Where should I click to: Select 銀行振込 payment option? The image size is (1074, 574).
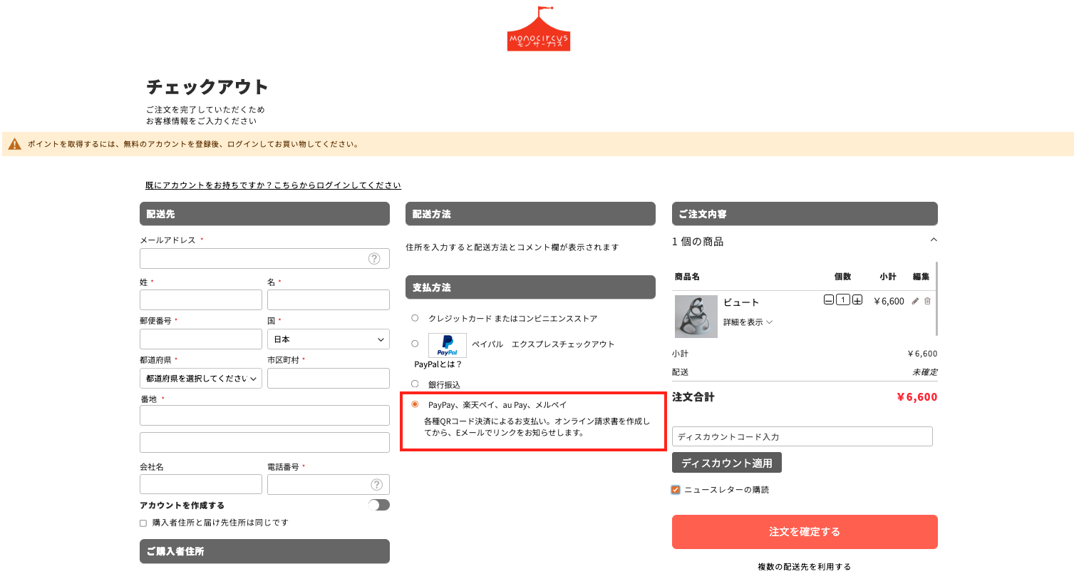(x=415, y=384)
